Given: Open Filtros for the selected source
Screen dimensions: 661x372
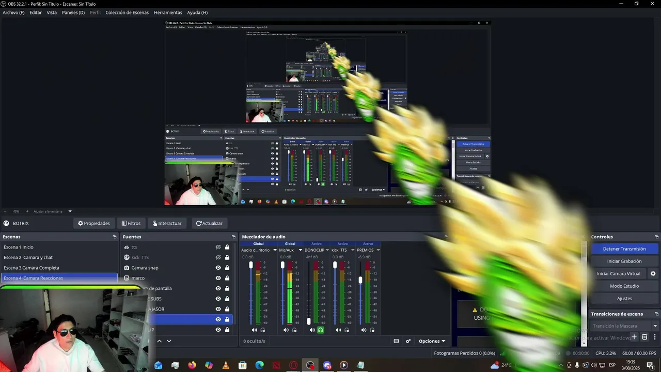Looking at the screenshot, I should tap(131, 223).
